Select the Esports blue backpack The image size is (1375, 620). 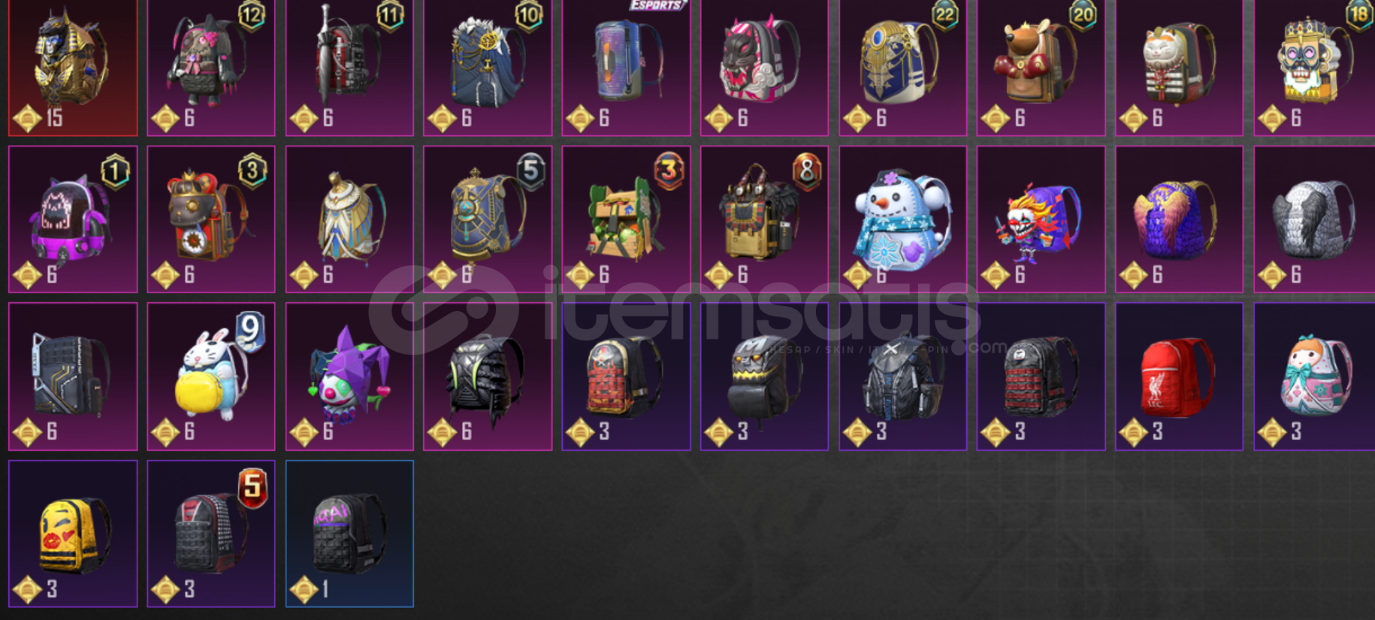click(626, 66)
